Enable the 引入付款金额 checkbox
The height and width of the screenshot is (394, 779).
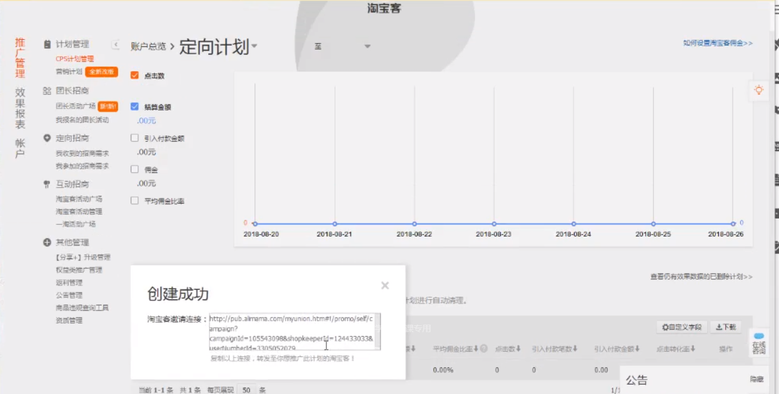click(134, 138)
